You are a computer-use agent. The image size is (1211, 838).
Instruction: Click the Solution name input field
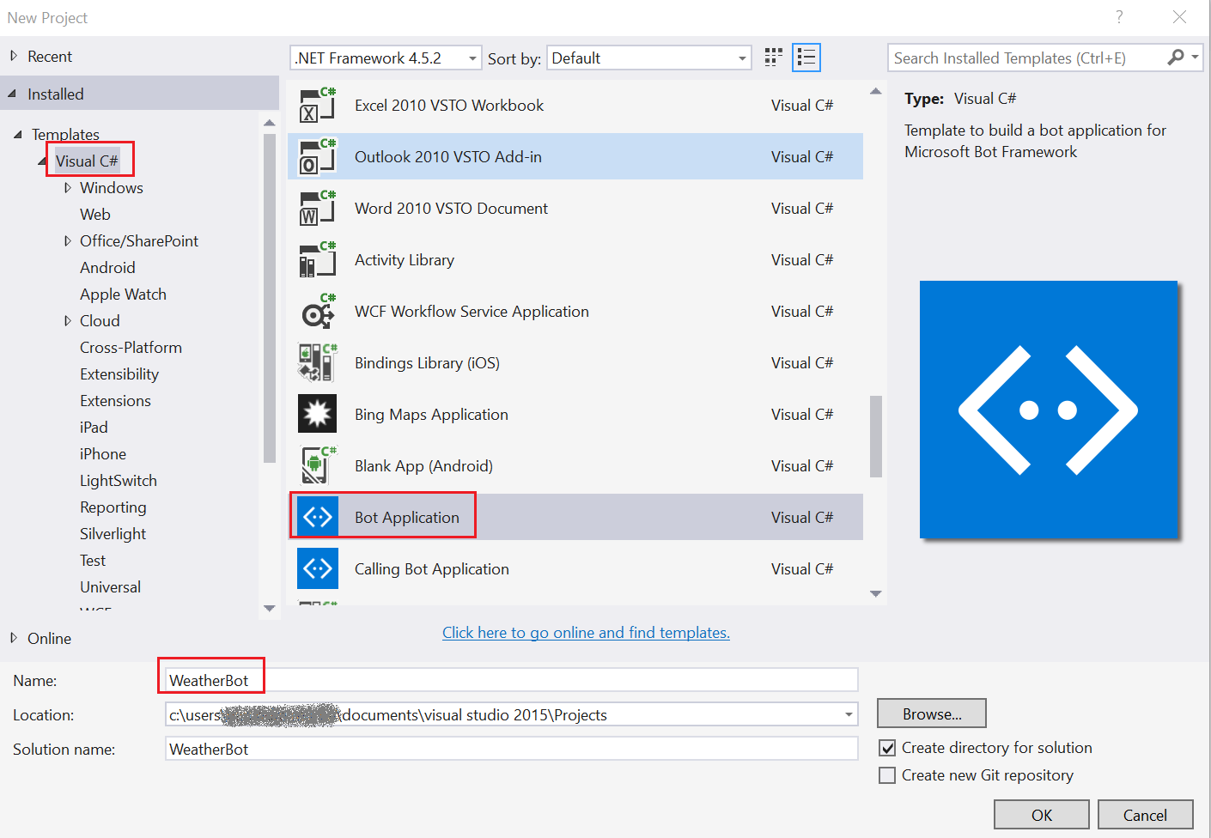click(511, 749)
